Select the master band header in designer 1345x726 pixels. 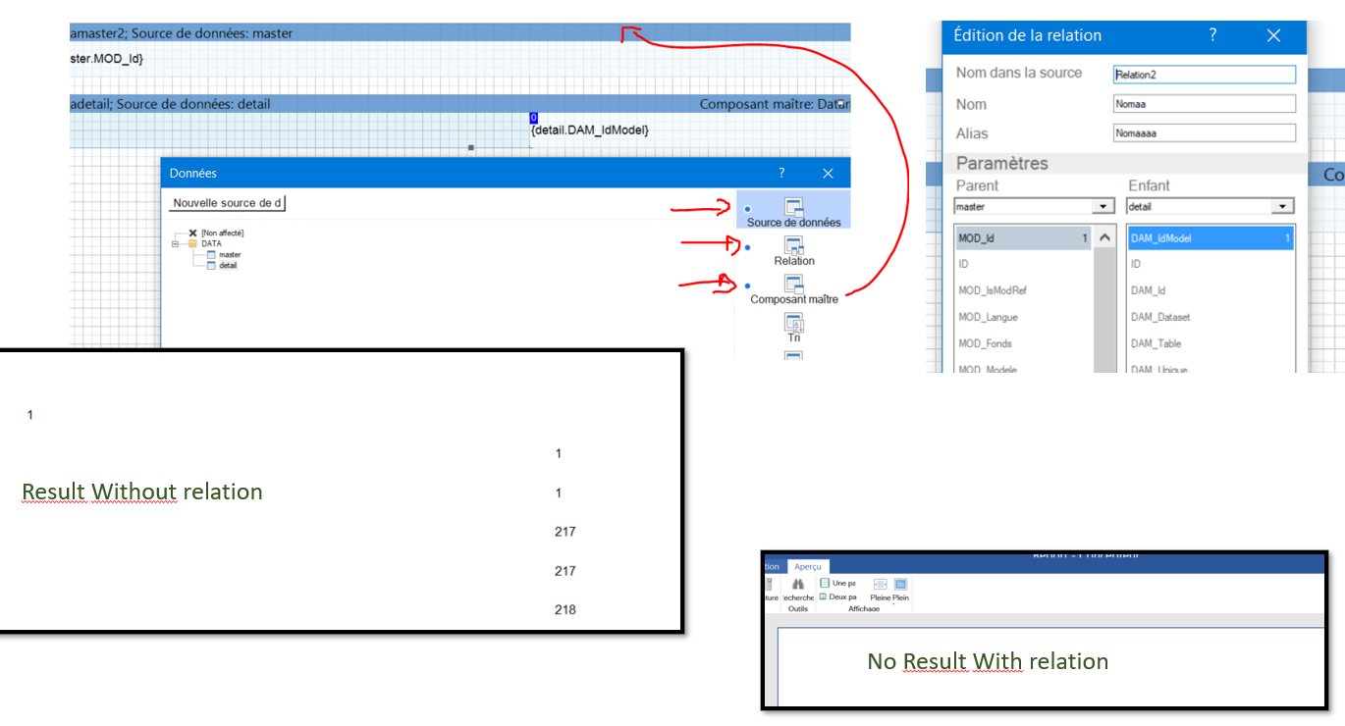460,32
